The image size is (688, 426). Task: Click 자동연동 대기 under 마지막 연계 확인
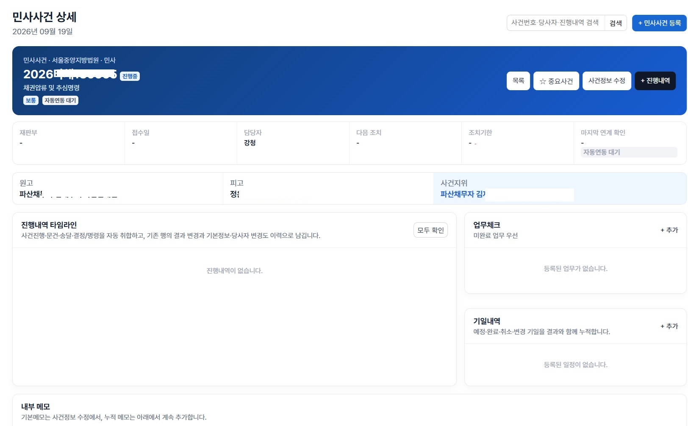pos(629,152)
